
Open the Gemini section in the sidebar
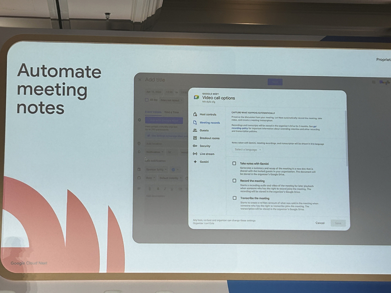click(x=204, y=162)
